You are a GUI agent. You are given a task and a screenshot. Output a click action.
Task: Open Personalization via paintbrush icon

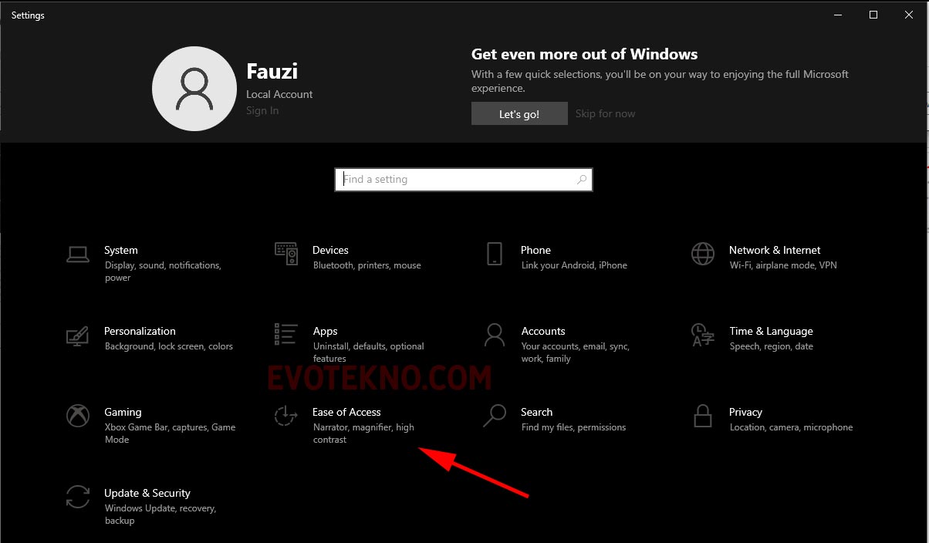[x=78, y=336]
